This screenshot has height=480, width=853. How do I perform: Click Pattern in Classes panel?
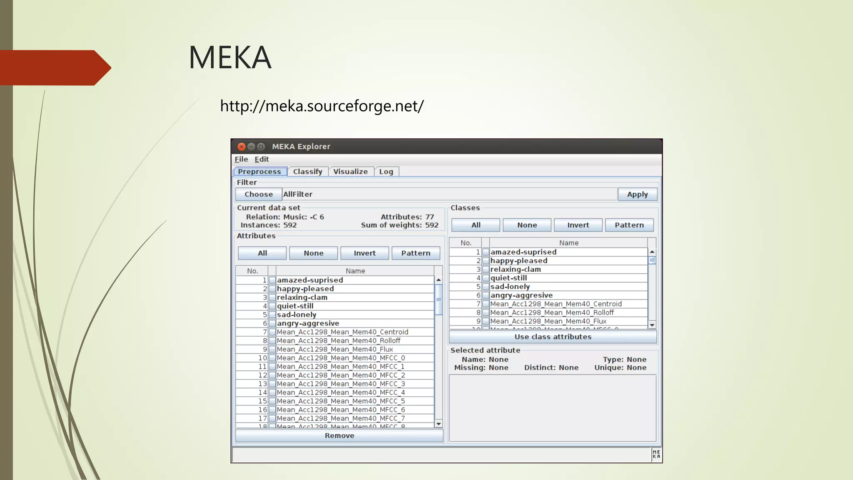[629, 225]
